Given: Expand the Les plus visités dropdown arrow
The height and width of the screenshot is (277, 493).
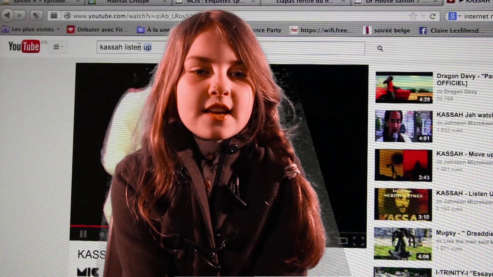Looking at the screenshot, I should (59, 29).
